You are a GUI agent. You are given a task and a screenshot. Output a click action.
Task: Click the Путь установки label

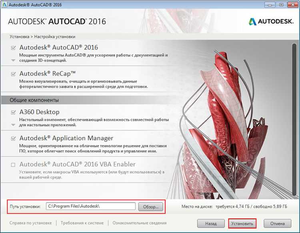click(25, 207)
